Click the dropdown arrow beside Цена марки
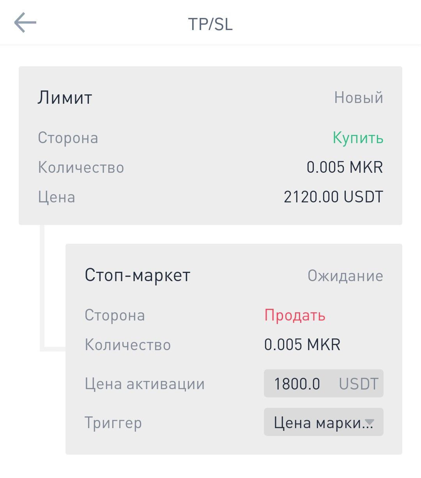Screen dimensions: 421x478 pyautogui.click(x=369, y=422)
